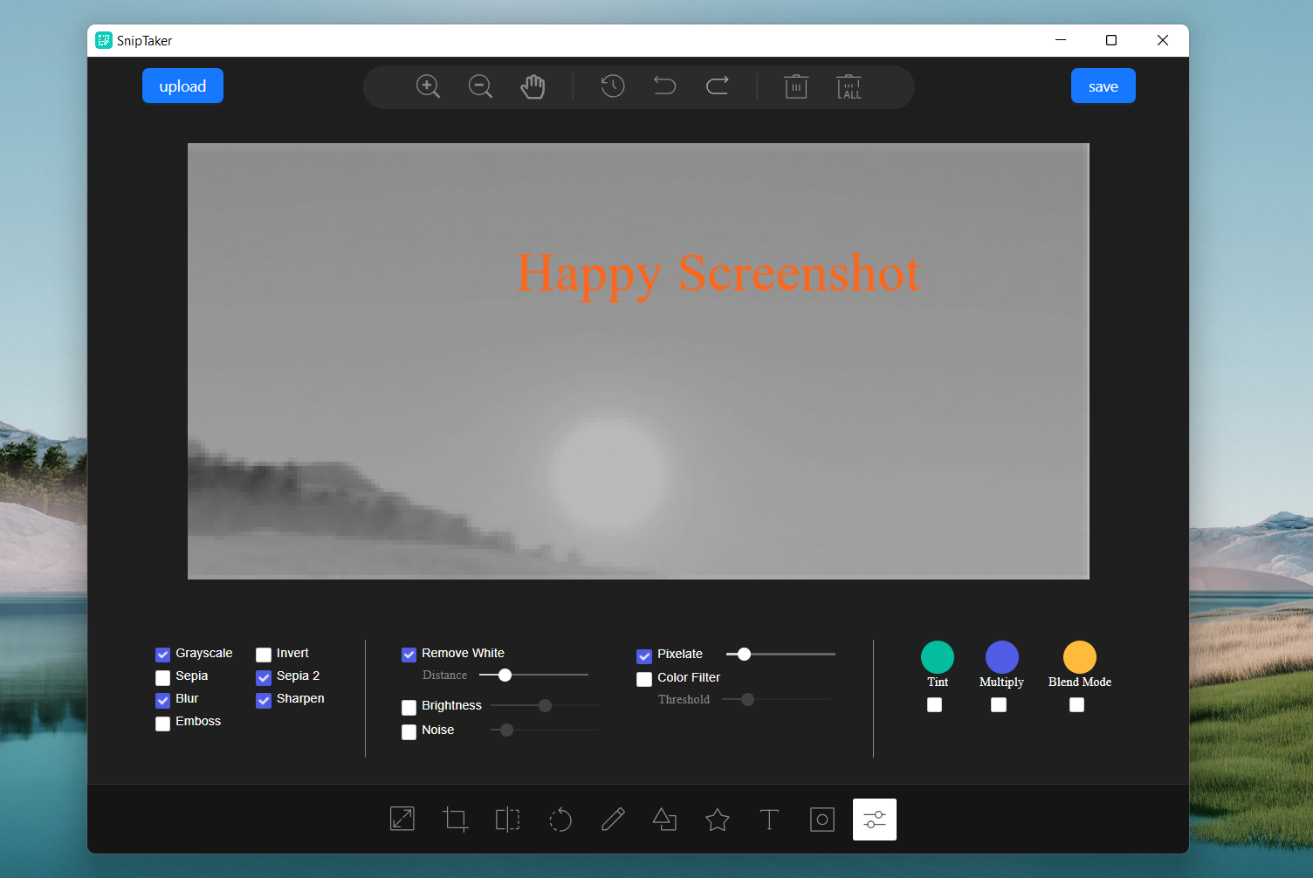Click the highlighted filter sliders tool

[875, 819]
